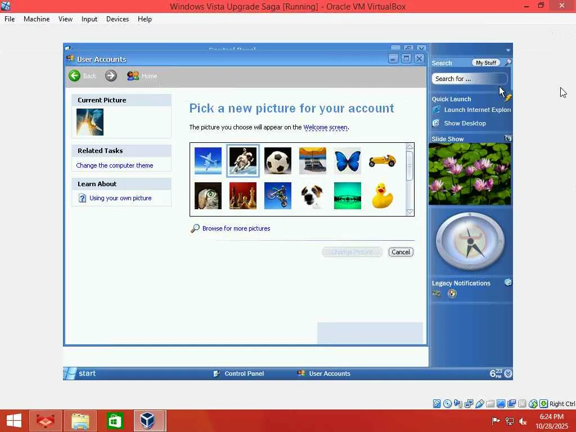
Task: Switch to User Accounts taskbar button
Action: [323, 373]
